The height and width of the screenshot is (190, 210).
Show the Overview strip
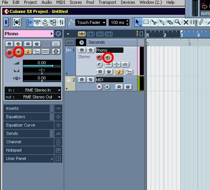pos(45,22)
